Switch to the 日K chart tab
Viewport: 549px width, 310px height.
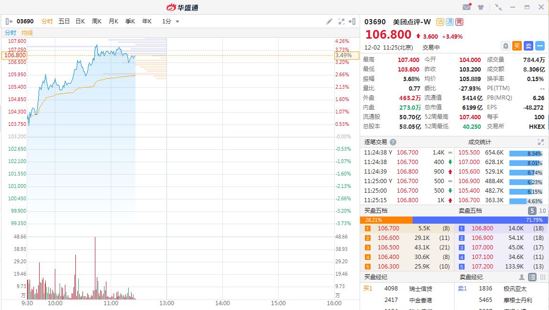pos(80,21)
